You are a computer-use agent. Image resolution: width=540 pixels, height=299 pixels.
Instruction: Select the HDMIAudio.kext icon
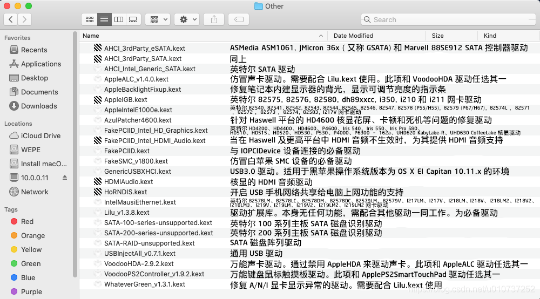98,182
